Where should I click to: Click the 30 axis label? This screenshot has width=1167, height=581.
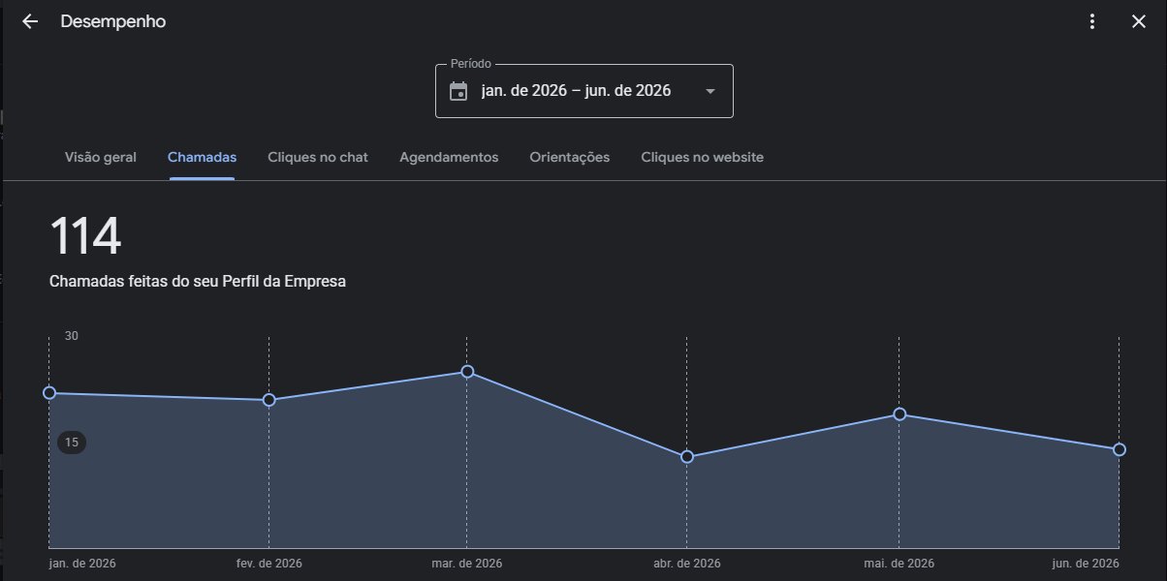(72, 336)
